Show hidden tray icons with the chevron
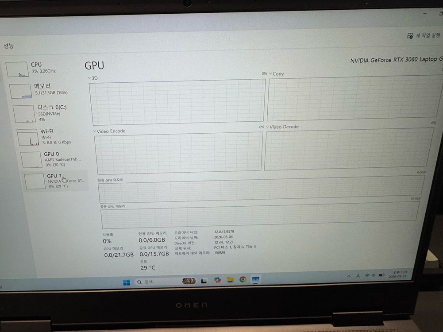Screen dimensions: 443x332 (x=349, y=275)
